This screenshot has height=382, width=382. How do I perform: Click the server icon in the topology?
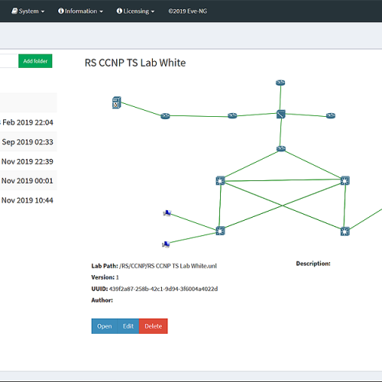(x=116, y=102)
